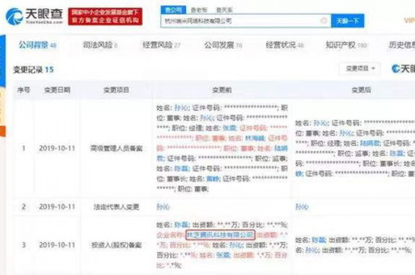Switch to the 查老板 search tab

click(199, 10)
